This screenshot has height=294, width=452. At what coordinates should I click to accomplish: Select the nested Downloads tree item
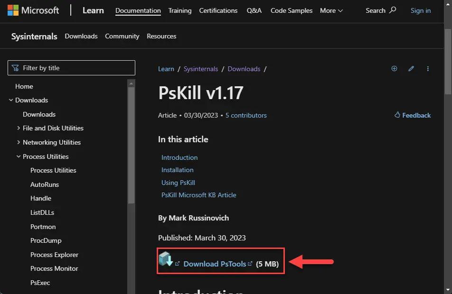click(x=39, y=114)
